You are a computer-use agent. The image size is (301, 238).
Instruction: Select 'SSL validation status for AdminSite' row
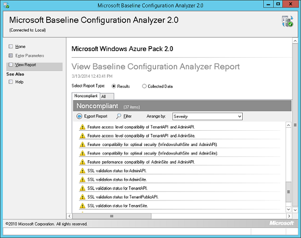(x=179, y=179)
